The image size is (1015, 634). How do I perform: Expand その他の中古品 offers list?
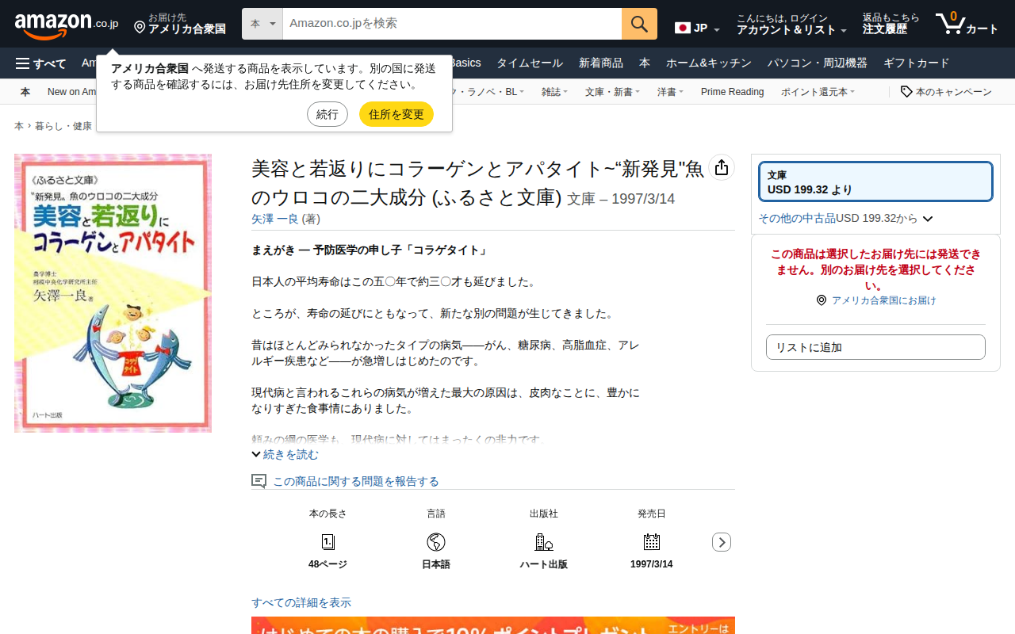845,218
